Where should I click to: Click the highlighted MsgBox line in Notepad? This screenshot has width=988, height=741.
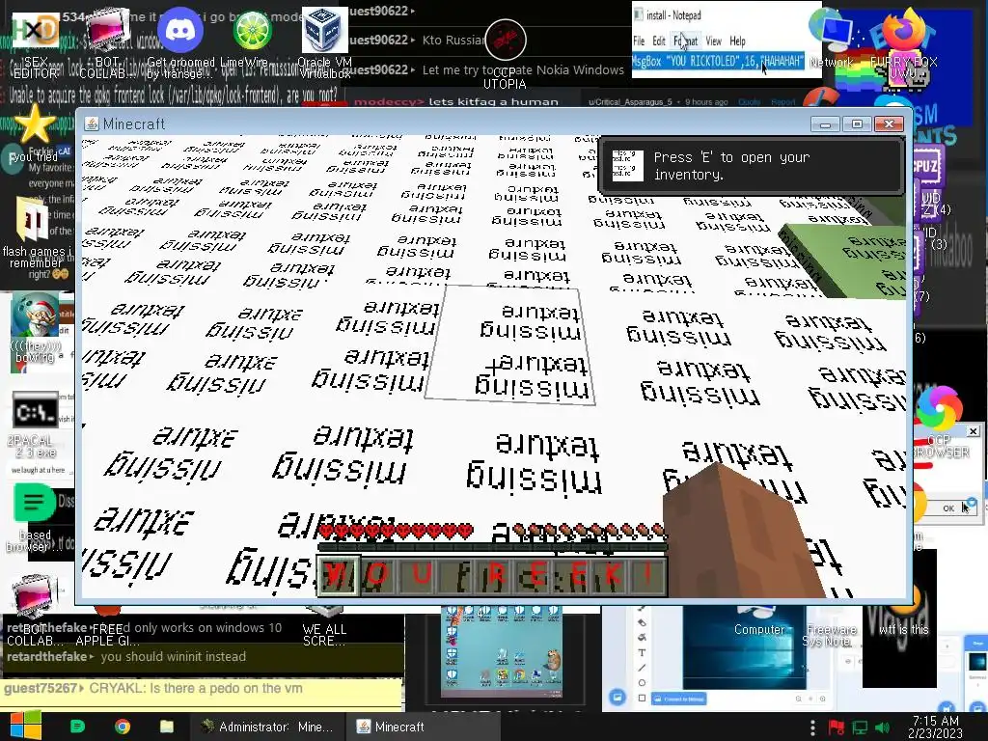coord(718,61)
